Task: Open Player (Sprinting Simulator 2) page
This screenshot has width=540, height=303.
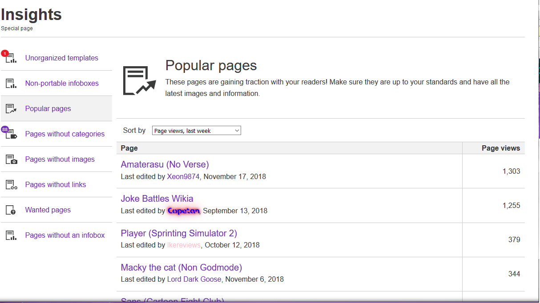Action: [179, 233]
